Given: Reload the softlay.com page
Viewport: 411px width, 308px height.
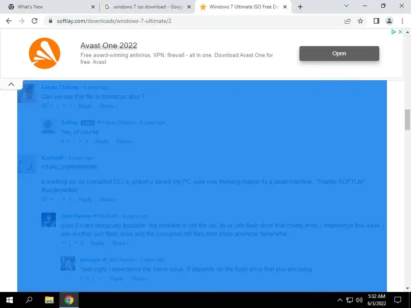Looking at the screenshot, I should (x=35, y=21).
